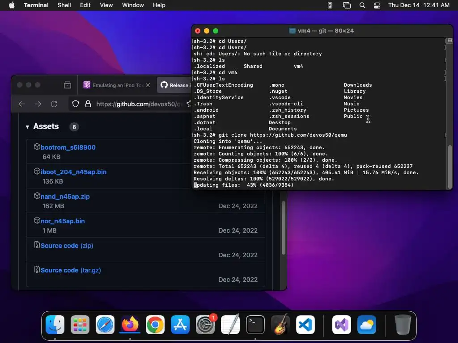Click zip file icon beside Source code (zip)
This screenshot has width=458, height=343.
37,245
